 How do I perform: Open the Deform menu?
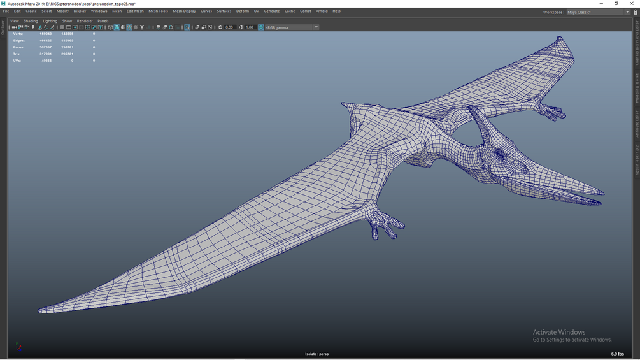click(243, 11)
